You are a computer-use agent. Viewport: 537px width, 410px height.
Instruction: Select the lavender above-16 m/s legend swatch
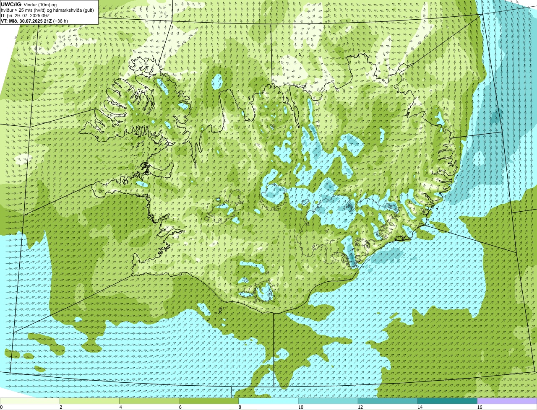507,401
